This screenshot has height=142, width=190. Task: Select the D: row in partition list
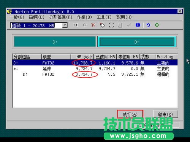95,74
